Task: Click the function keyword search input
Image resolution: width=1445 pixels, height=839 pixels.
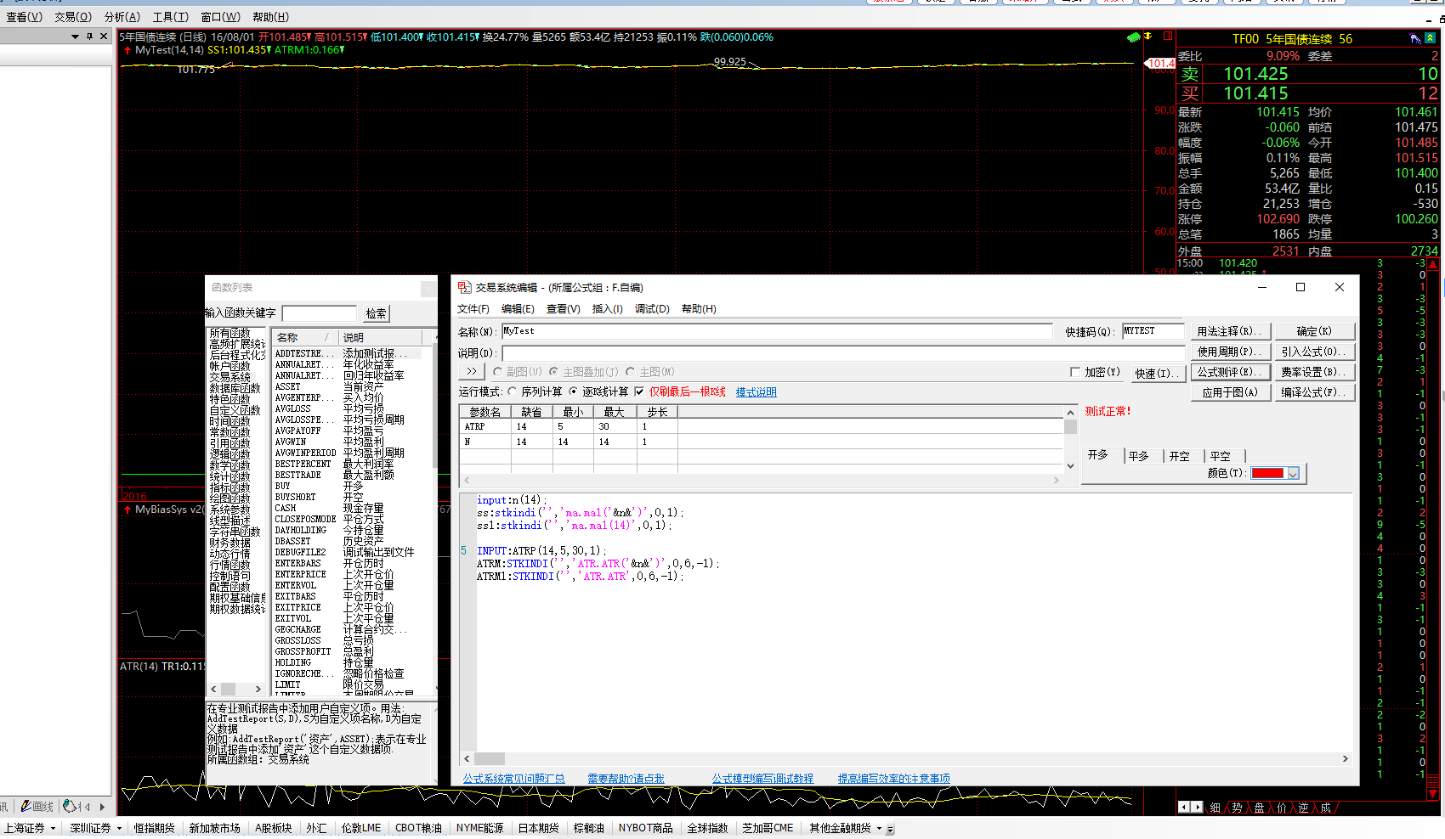Action: (x=320, y=313)
